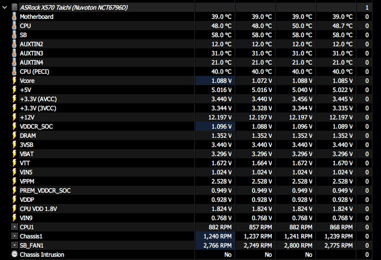Click the voltage icon next to +3.3V (3VCC)
The height and width of the screenshot is (260, 381).
[x=15, y=108]
